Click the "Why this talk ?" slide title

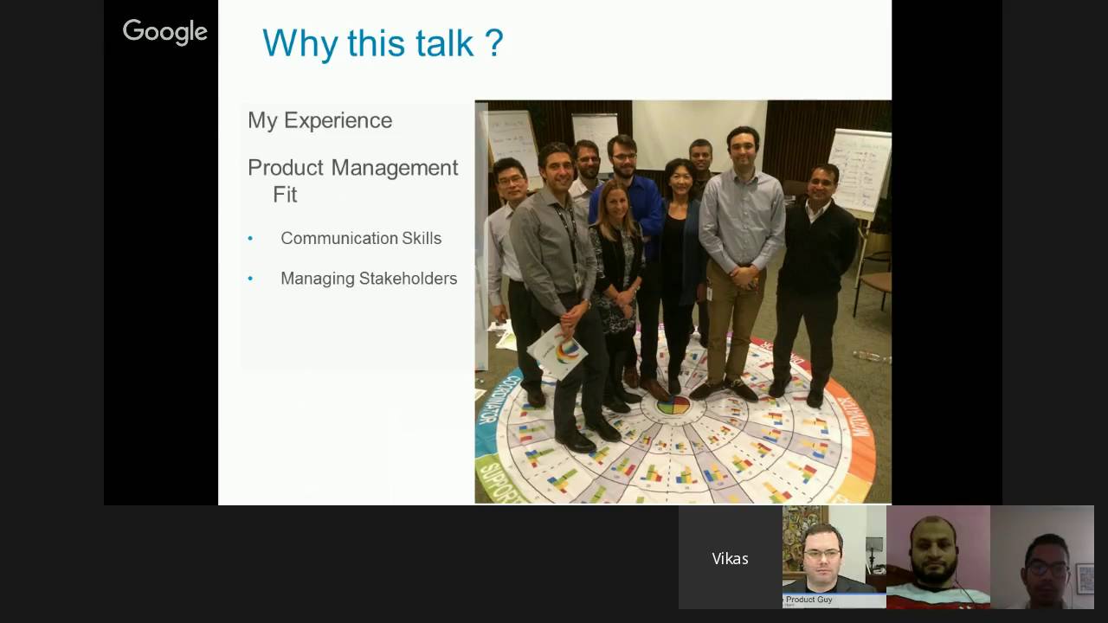(383, 43)
